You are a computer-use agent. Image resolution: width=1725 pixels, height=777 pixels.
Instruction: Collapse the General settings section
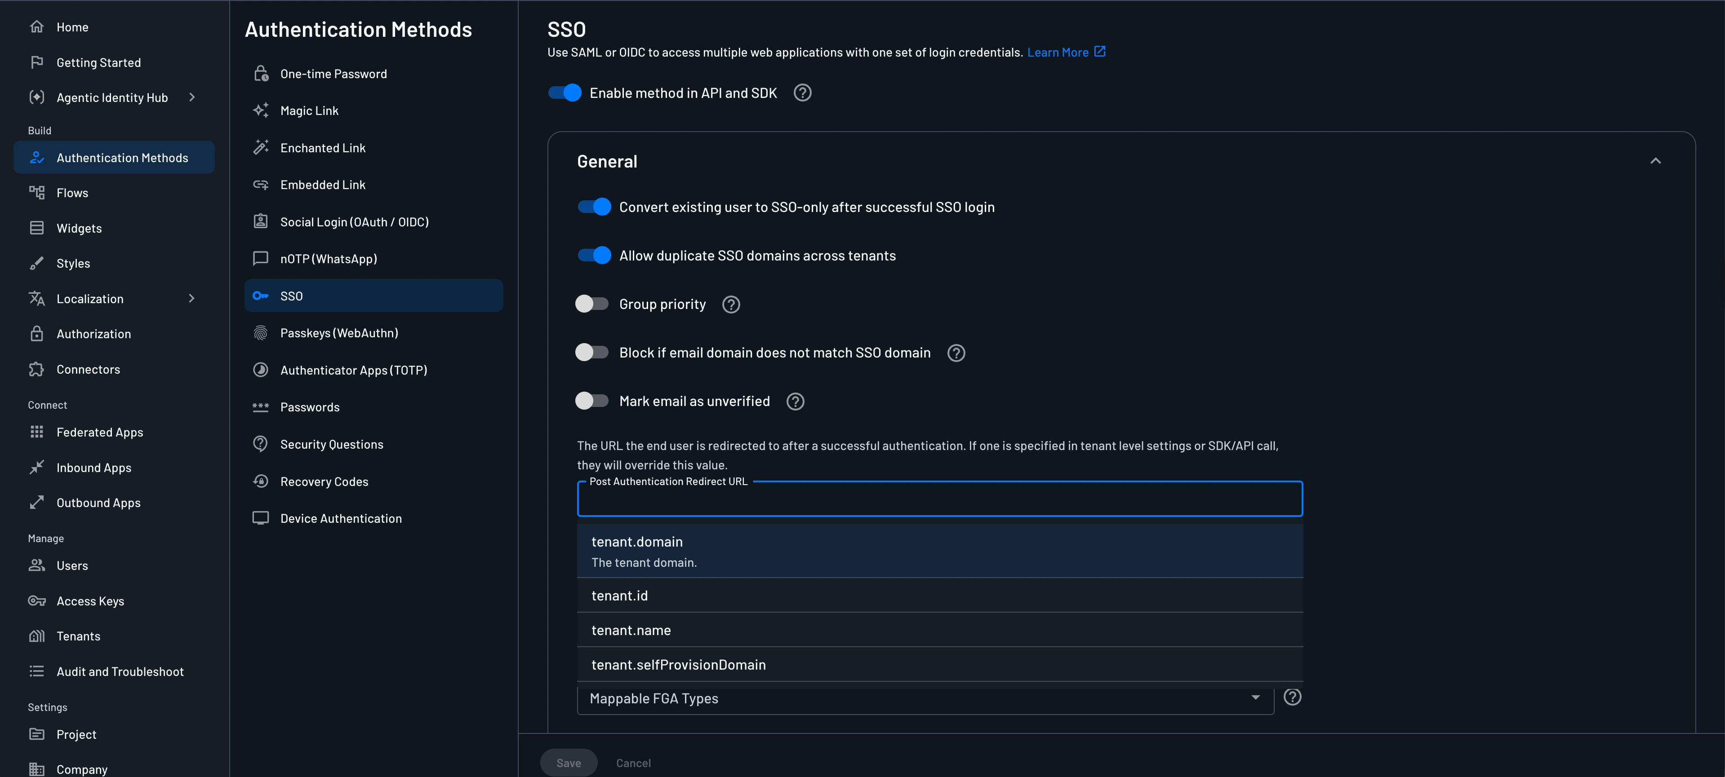[1656, 161]
